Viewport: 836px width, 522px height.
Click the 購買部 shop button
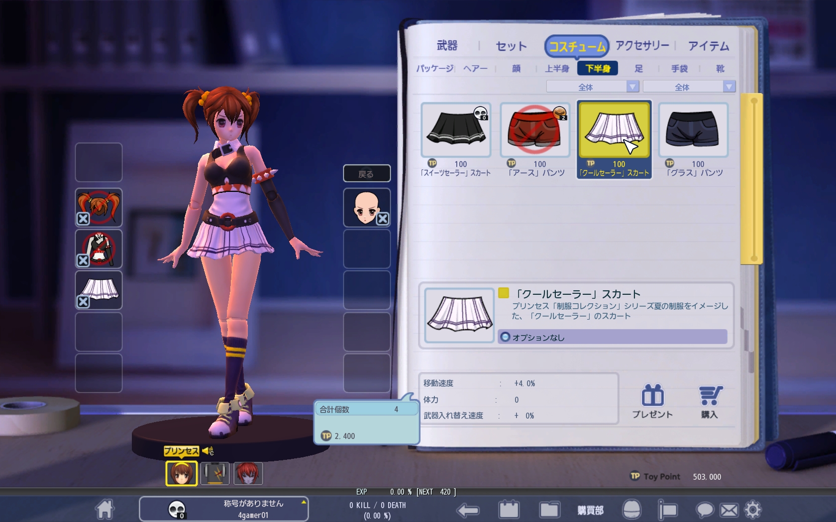point(590,510)
